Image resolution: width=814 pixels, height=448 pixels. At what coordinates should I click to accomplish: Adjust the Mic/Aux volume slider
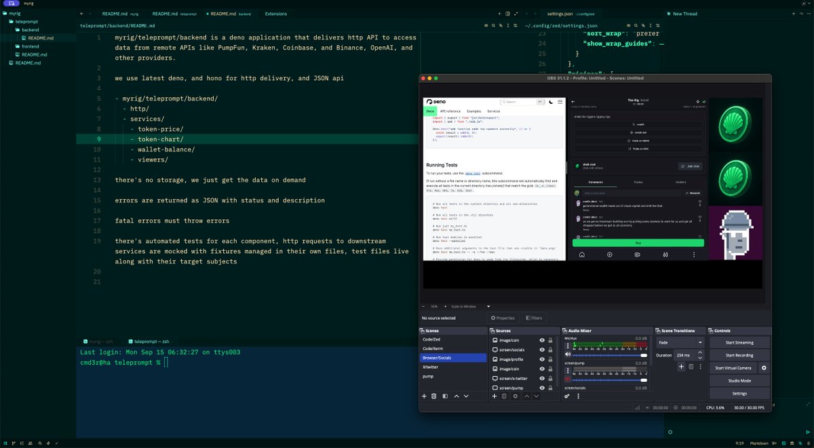(x=610, y=355)
